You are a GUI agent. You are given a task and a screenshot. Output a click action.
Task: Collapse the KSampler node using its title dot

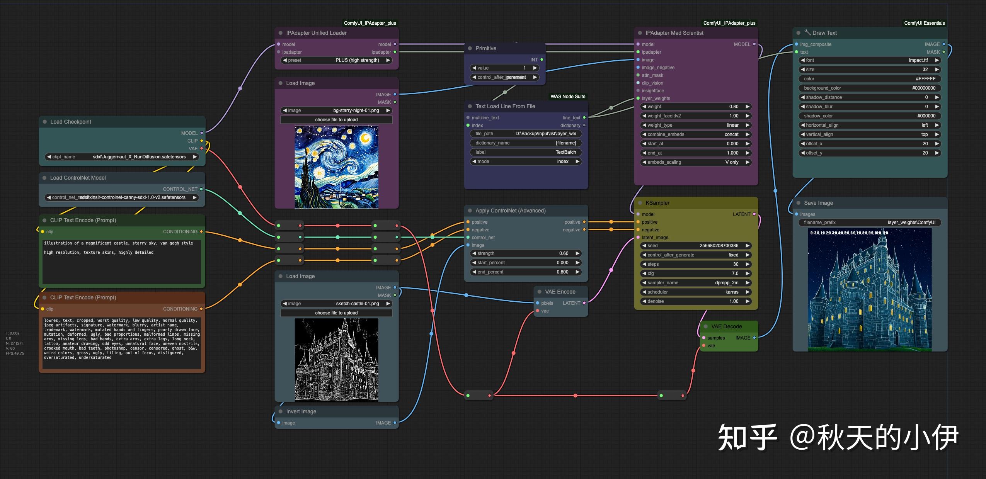(x=640, y=203)
